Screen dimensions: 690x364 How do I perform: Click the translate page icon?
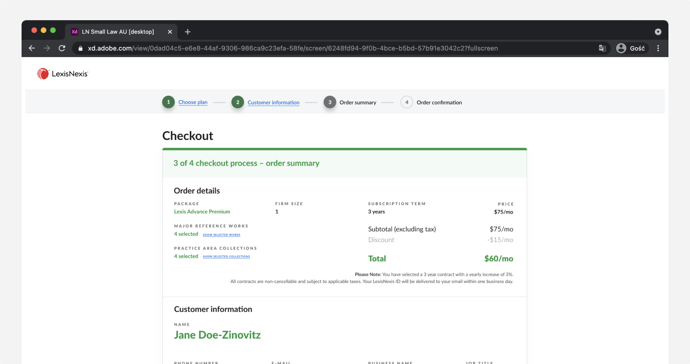click(602, 48)
